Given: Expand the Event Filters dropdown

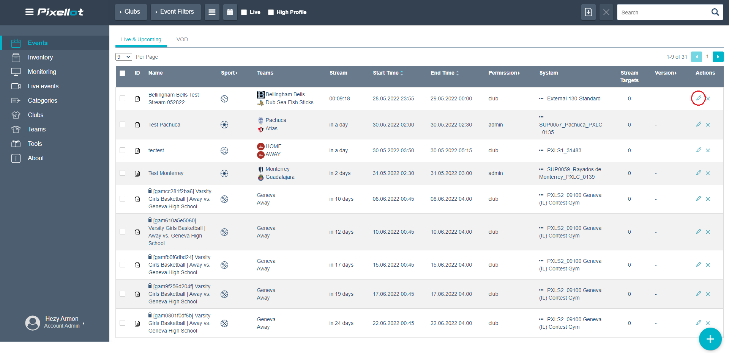Looking at the screenshot, I should pos(175,12).
